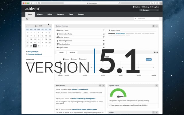Click Log Out link
The image size is (184, 115).
click(x=155, y=7)
